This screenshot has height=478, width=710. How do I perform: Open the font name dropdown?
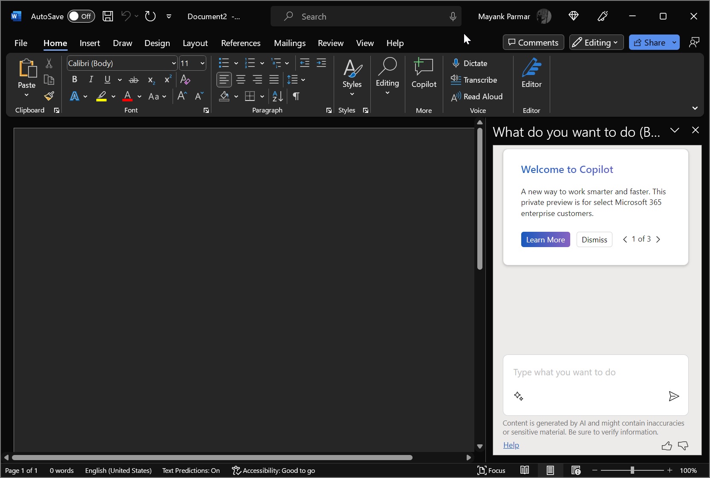(173, 63)
